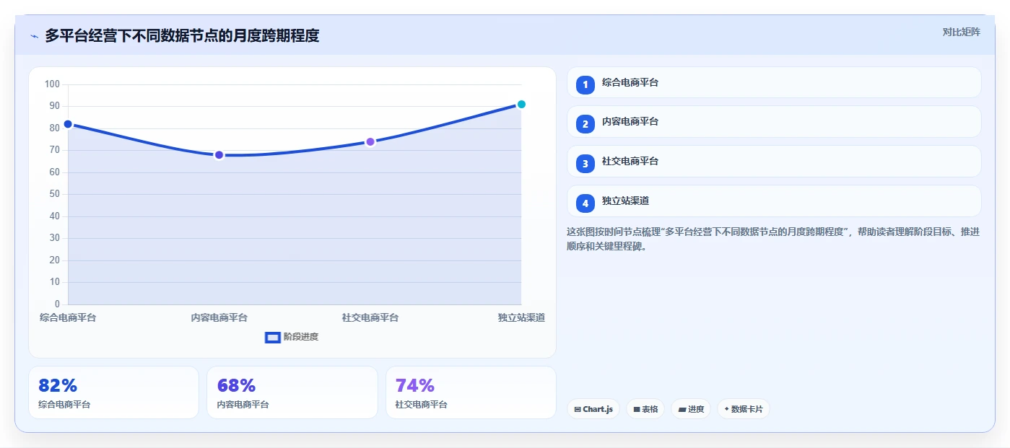
Task: Select step 2 内容电商平台 list item
Action: coord(774,122)
